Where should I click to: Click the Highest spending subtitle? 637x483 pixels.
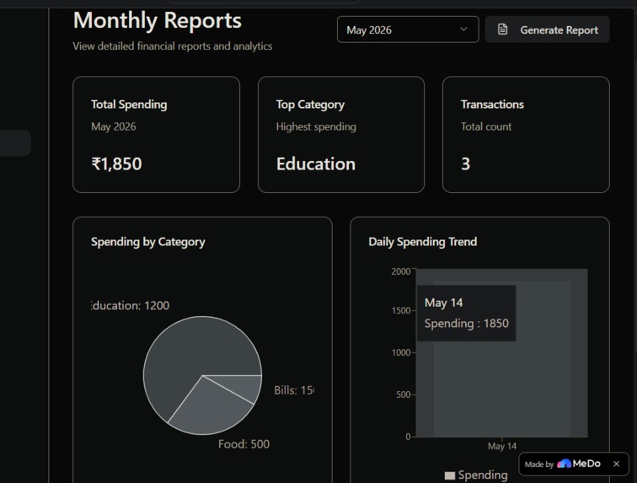[316, 126]
